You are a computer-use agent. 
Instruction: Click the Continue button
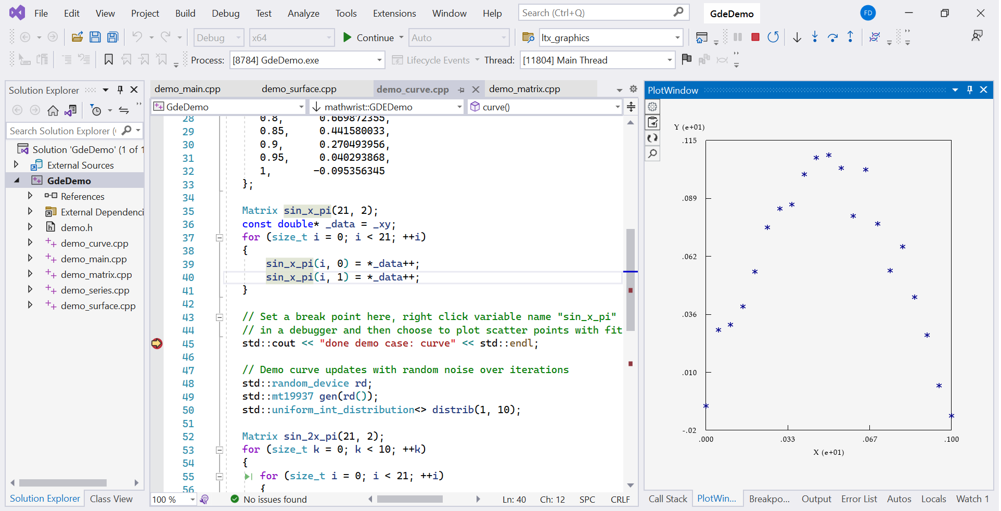point(368,37)
